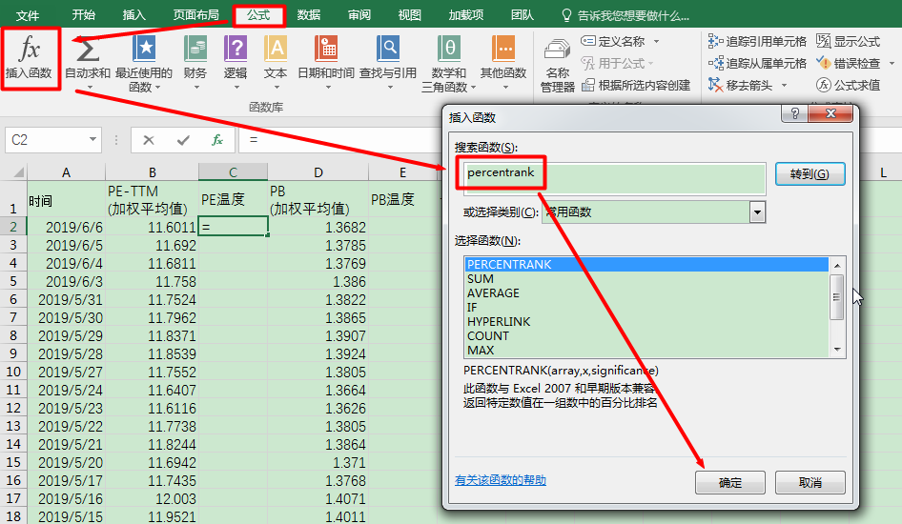
Task: Expand the Financial functions dropdown arrow
Action: [x=196, y=88]
